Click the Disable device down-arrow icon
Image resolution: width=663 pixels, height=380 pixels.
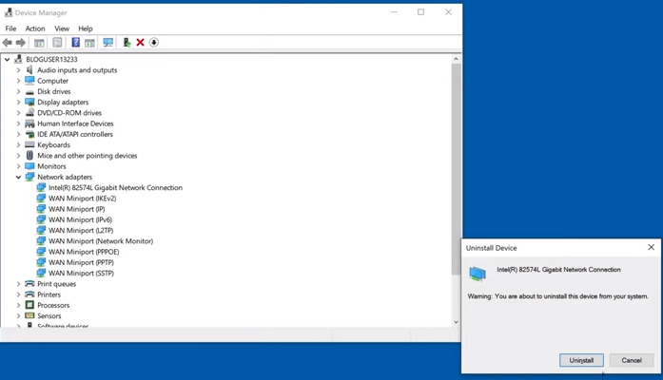(154, 42)
